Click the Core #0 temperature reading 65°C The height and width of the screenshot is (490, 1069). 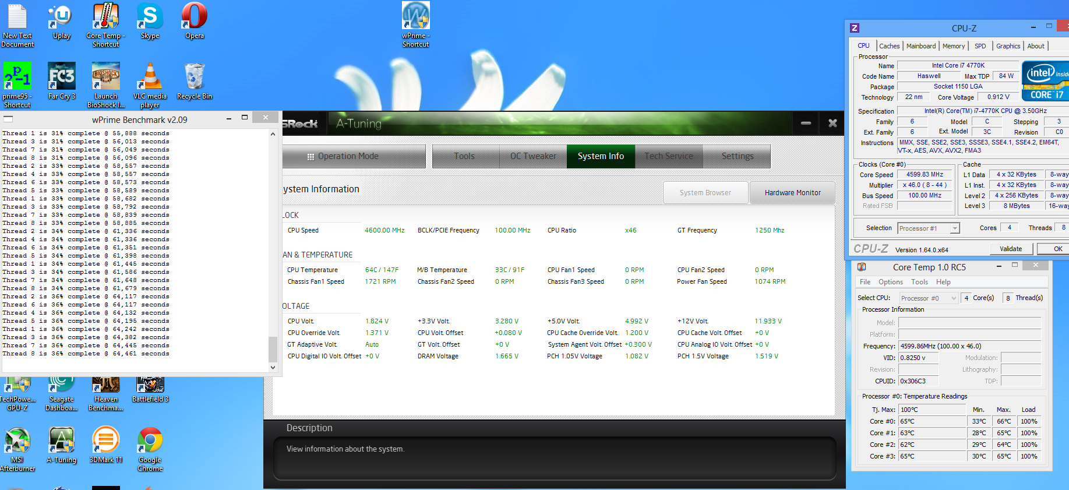point(932,421)
